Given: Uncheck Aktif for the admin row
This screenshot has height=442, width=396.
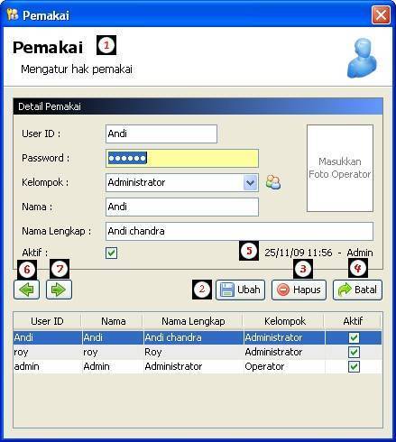Looking at the screenshot, I should coord(354,366).
